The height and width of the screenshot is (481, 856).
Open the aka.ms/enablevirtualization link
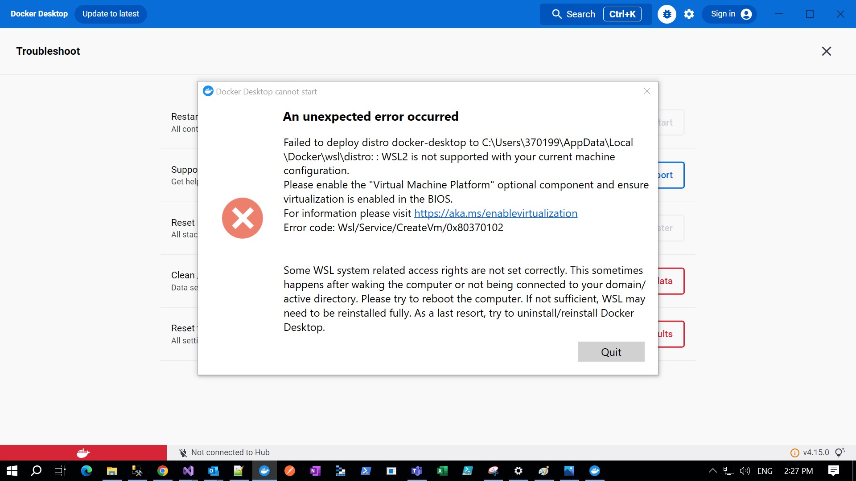click(x=496, y=213)
